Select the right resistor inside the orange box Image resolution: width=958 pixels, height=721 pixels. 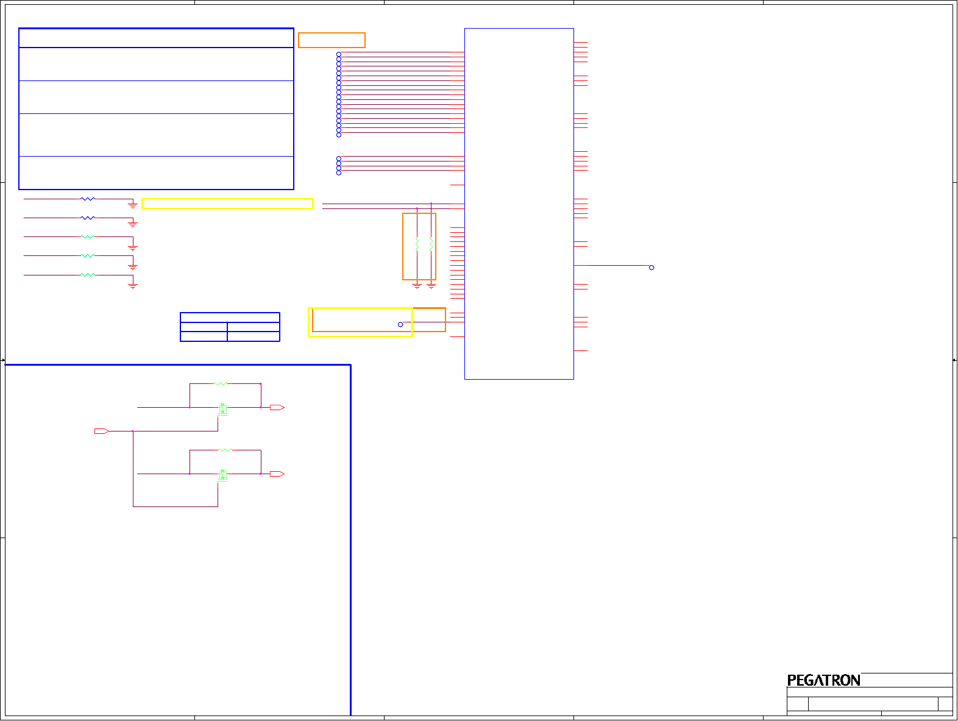(x=431, y=244)
